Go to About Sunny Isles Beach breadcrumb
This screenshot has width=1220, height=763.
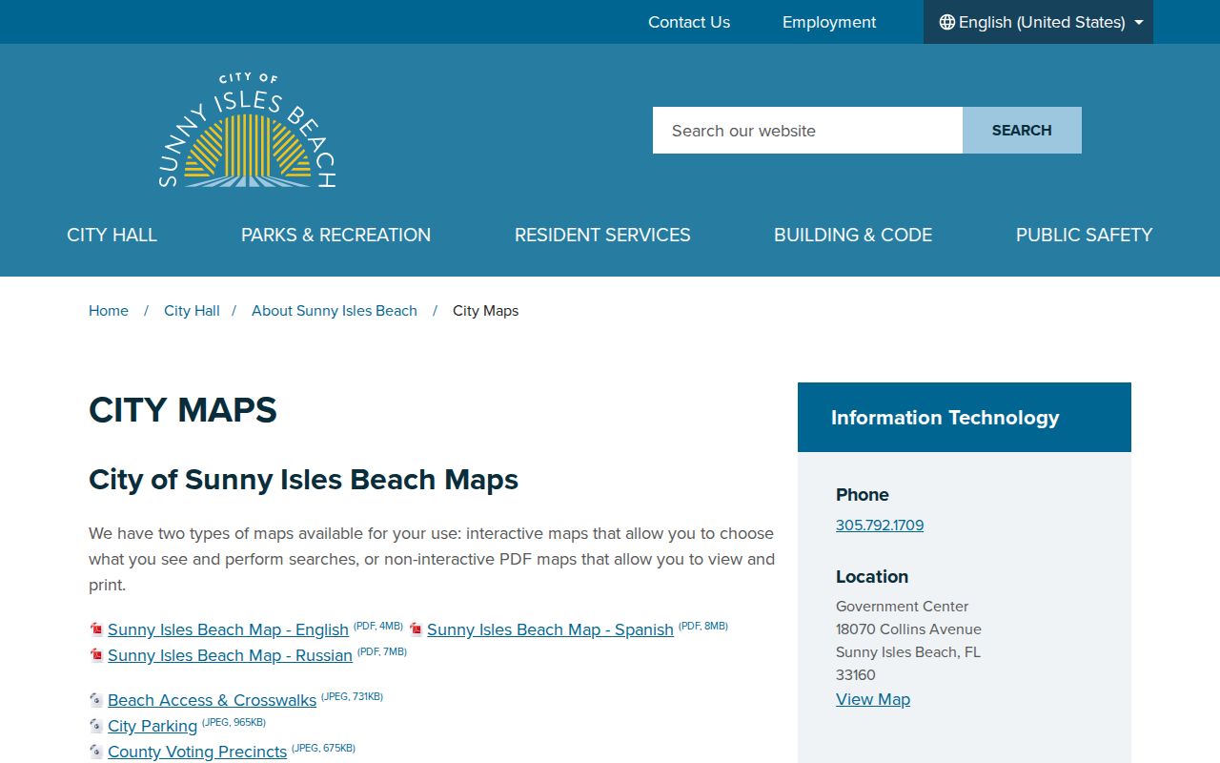[335, 311]
